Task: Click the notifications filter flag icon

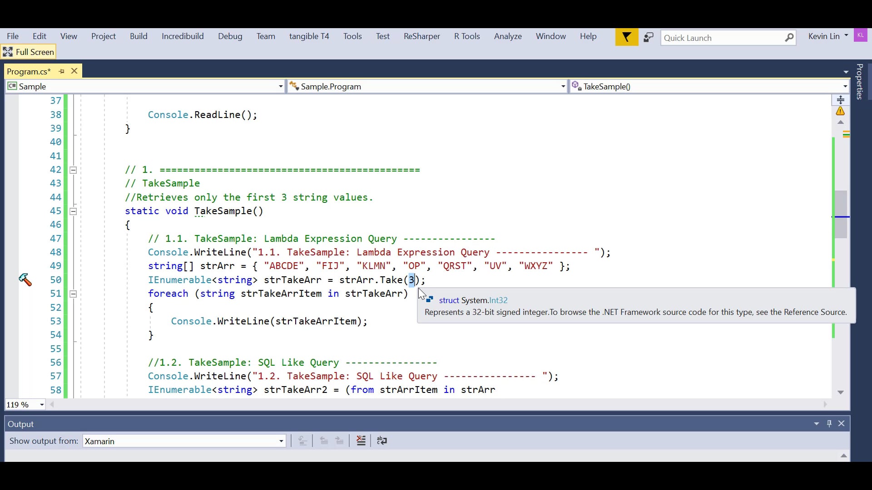Action: click(x=626, y=37)
